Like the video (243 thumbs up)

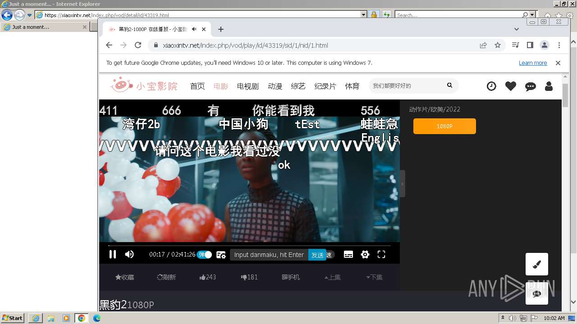click(208, 277)
